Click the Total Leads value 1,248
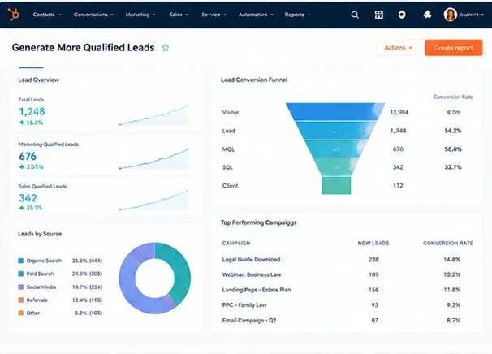 point(32,111)
